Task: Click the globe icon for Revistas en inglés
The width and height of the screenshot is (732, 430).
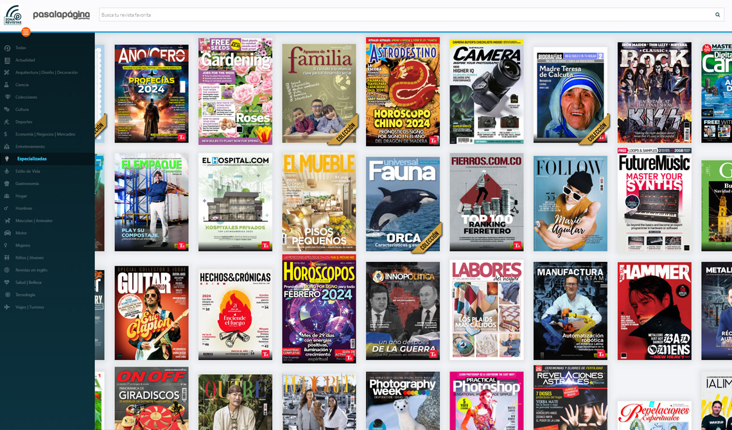Action: tap(7, 270)
